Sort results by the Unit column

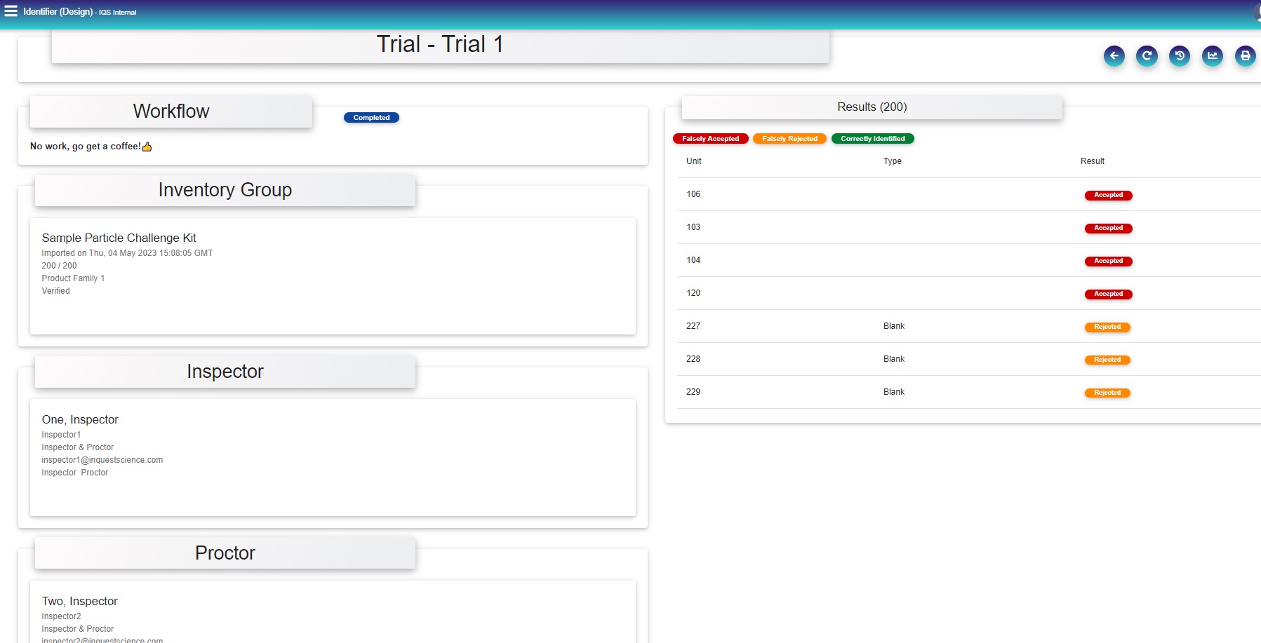[x=693, y=161]
